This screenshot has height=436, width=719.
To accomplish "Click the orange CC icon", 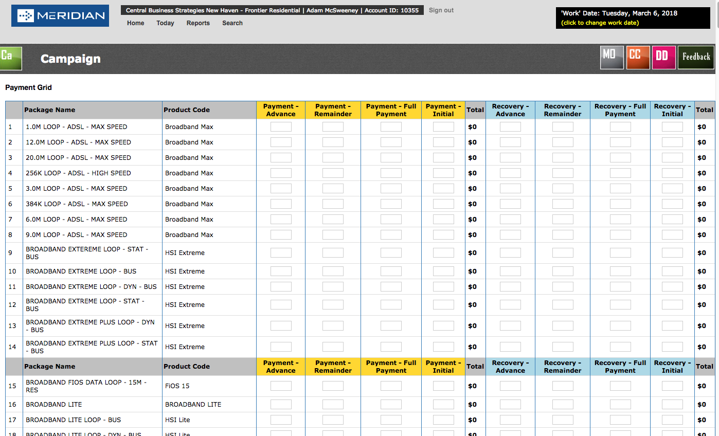I will pos(638,57).
